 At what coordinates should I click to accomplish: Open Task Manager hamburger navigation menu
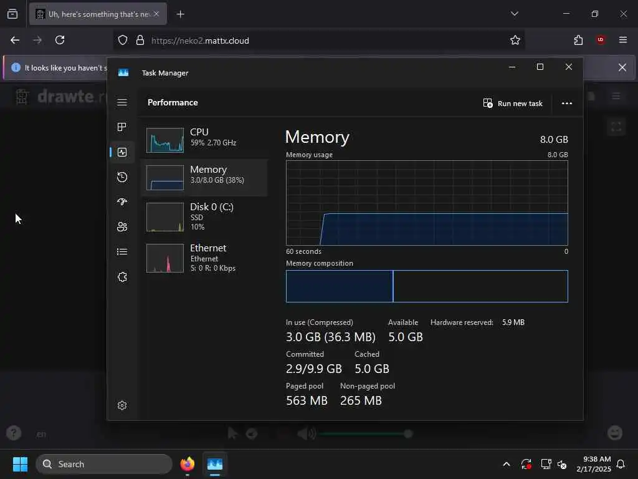coord(122,102)
